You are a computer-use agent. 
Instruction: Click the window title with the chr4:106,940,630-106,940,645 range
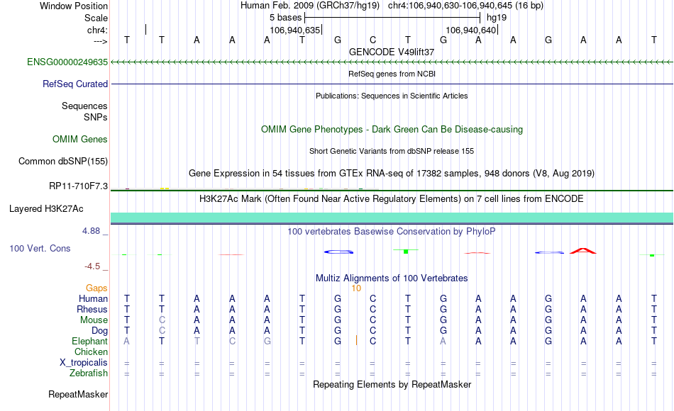[x=392, y=6]
